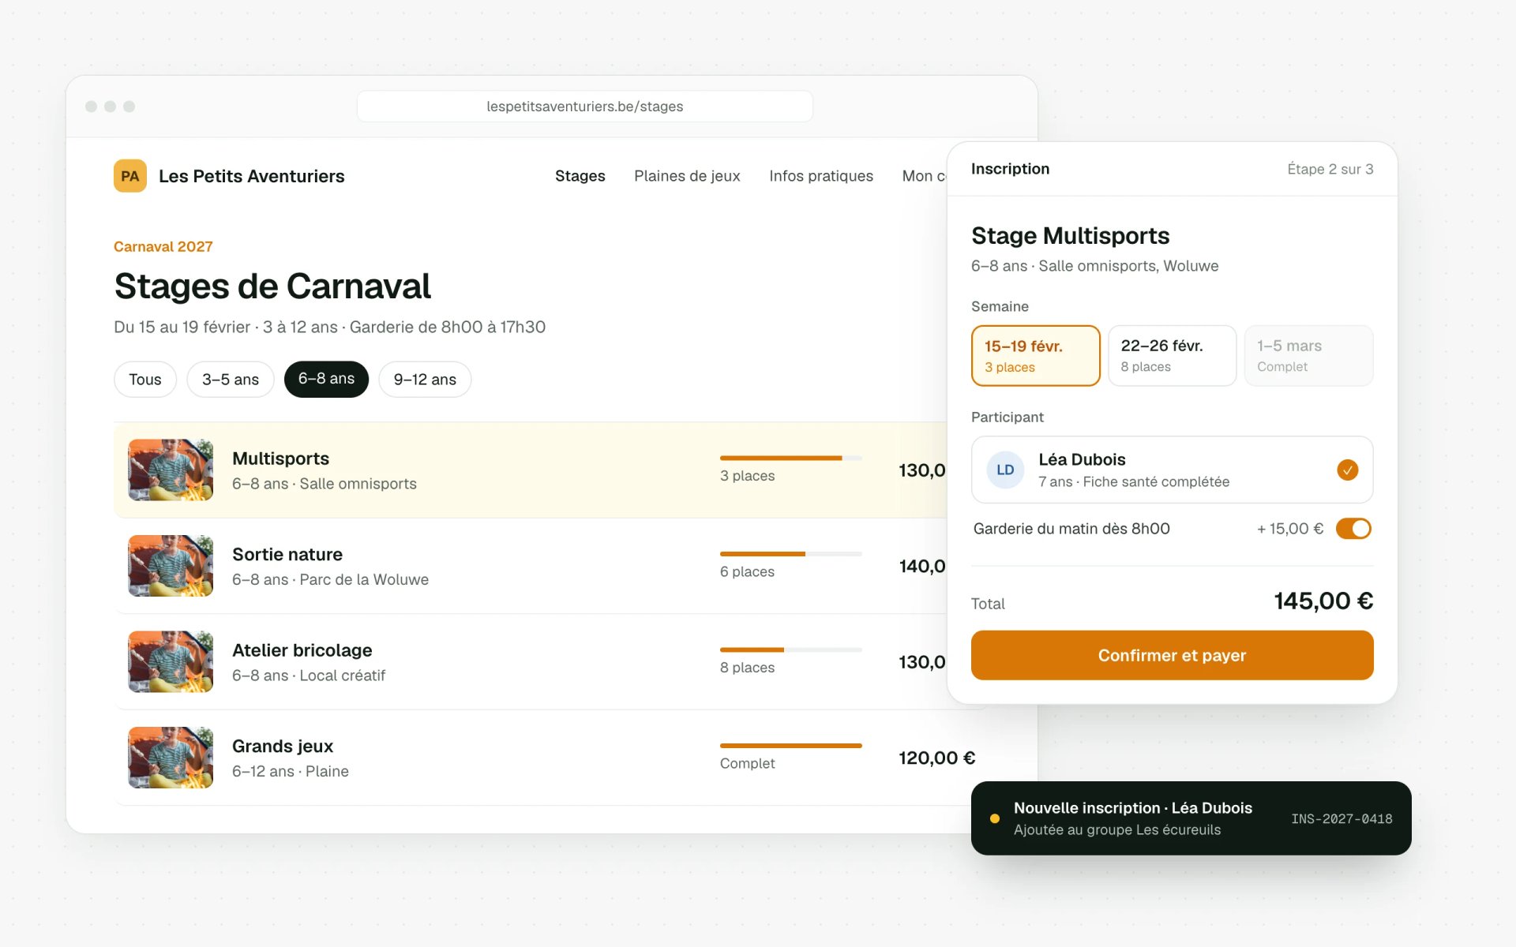This screenshot has width=1516, height=947.
Task: Open the Stages navigation item
Action: 580,176
